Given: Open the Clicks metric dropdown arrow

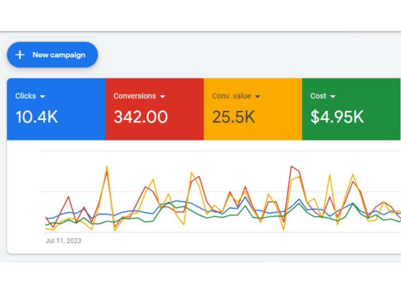Looking at the screenshot, I should click(x=43, y=96).
